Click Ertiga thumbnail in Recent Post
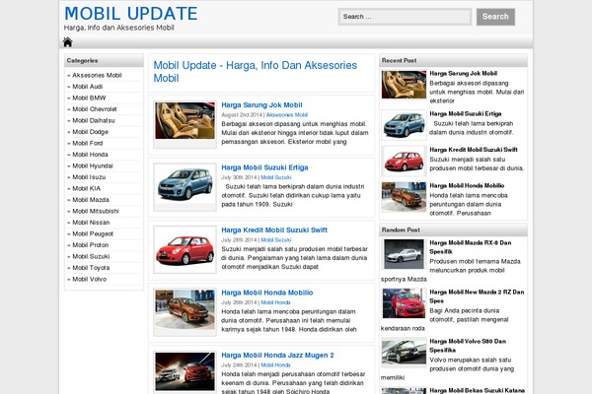The image size is (592, 394). [404, 125]
